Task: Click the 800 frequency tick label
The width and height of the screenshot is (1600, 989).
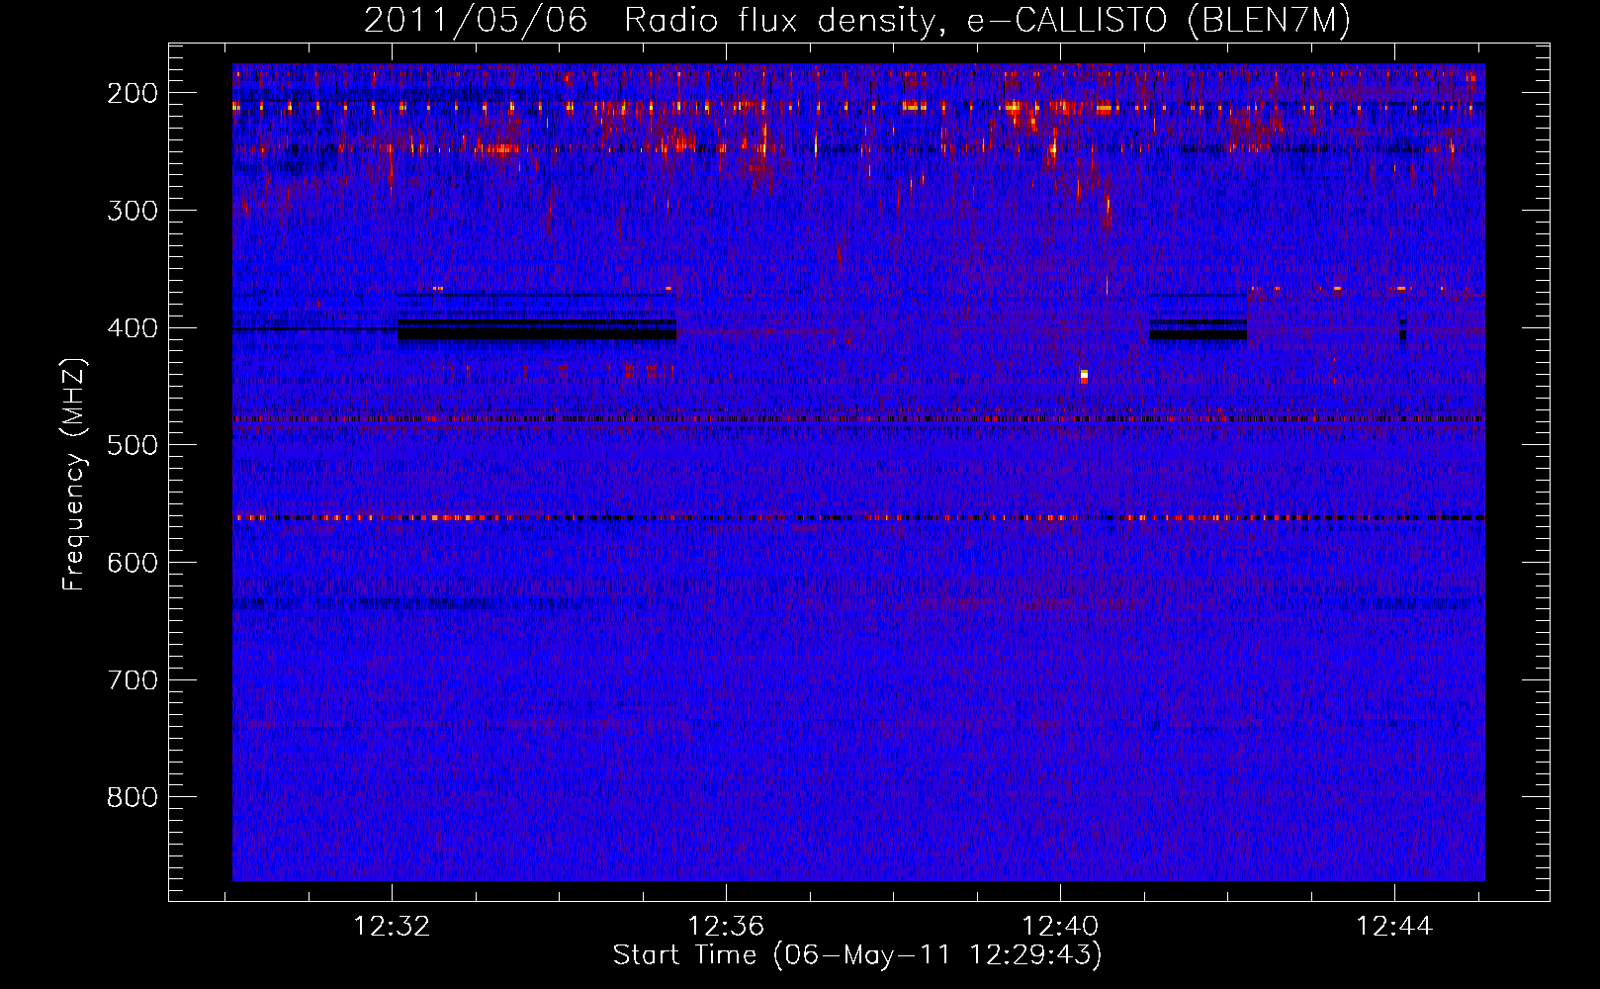Action: click(133, 797)
